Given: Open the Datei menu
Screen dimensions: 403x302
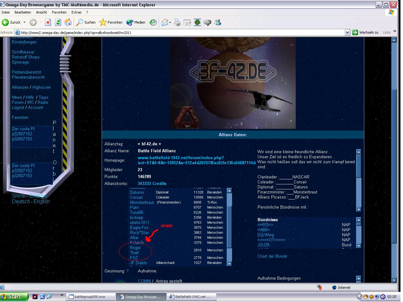Looking at the screenshot, I should click(6, 12).
